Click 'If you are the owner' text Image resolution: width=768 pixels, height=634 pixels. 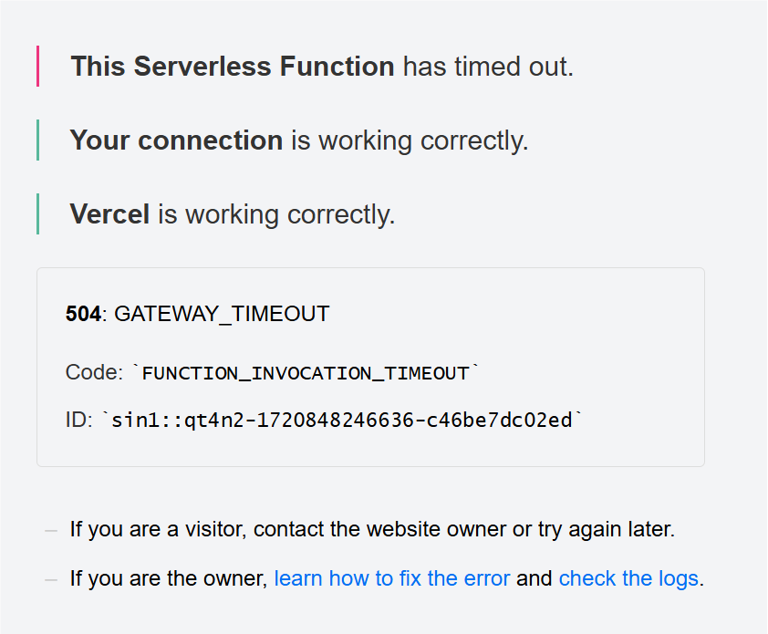tap(169, 578)
